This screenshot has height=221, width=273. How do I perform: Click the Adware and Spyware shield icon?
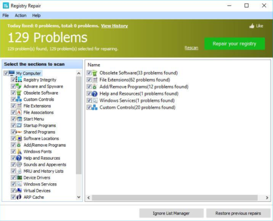pos(19,86)
